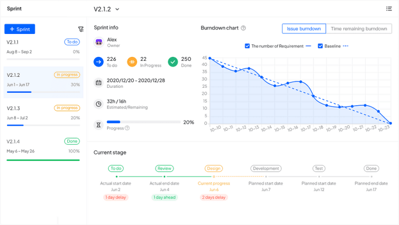
Task: Click the Burndown chart help question icon
Action: [243, 28]
